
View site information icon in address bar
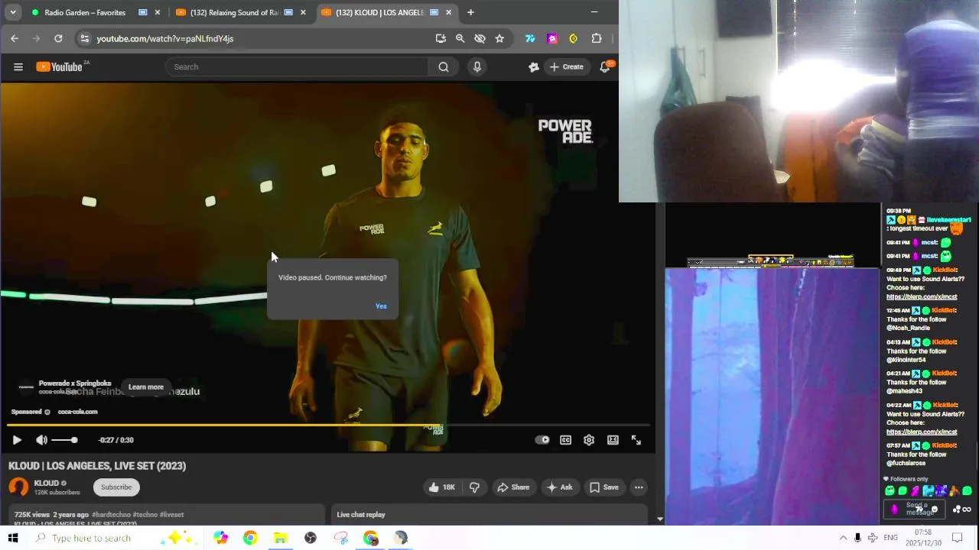84,38
